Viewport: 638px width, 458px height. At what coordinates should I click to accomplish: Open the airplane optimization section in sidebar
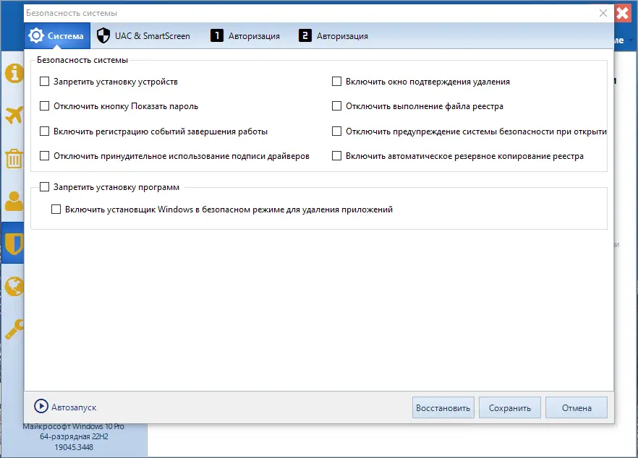pos(14,116)
